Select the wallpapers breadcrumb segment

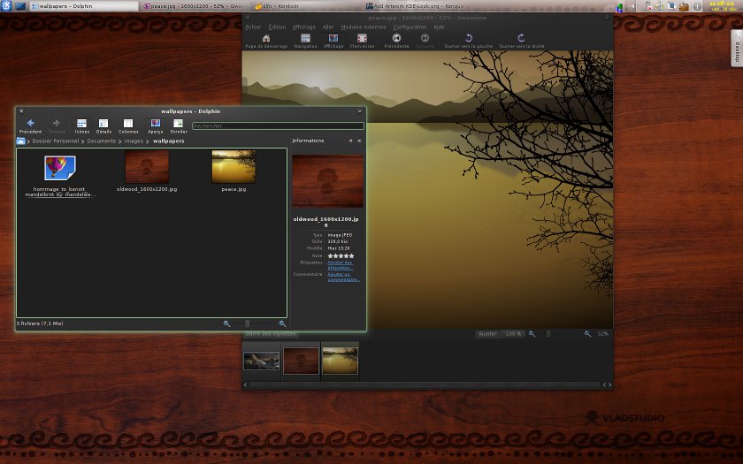click(x=169, y=141)
